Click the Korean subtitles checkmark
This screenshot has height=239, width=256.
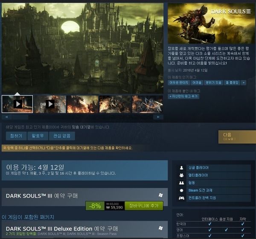point(243,224)
